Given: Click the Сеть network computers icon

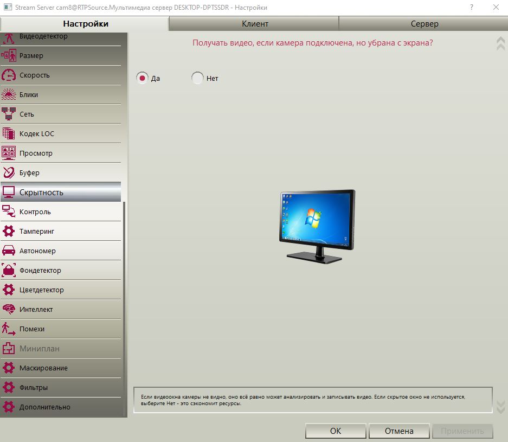Looking at the screenshot, I should click(9, 114).
